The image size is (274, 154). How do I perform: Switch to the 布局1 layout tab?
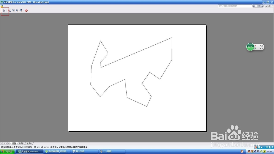click(21, 144)
